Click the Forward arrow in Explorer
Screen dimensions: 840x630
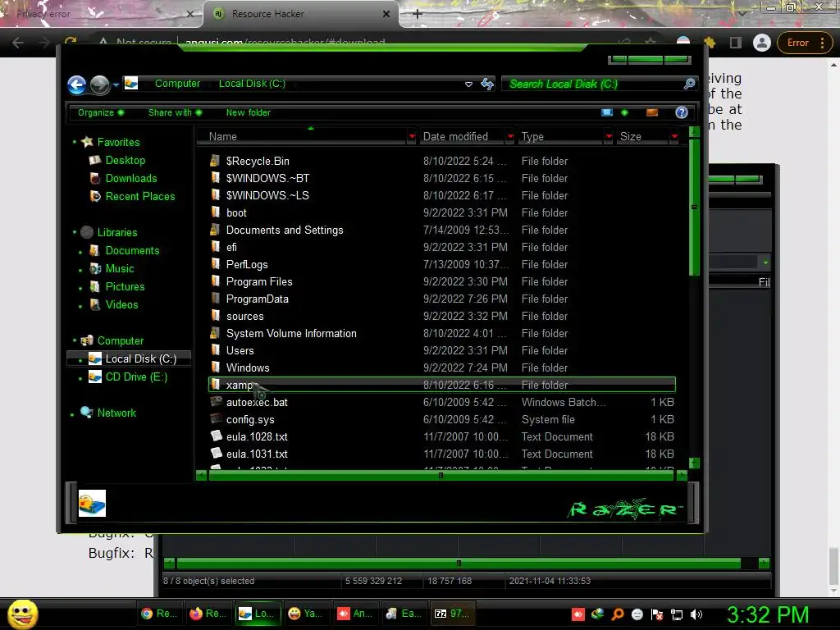point(99,84)
